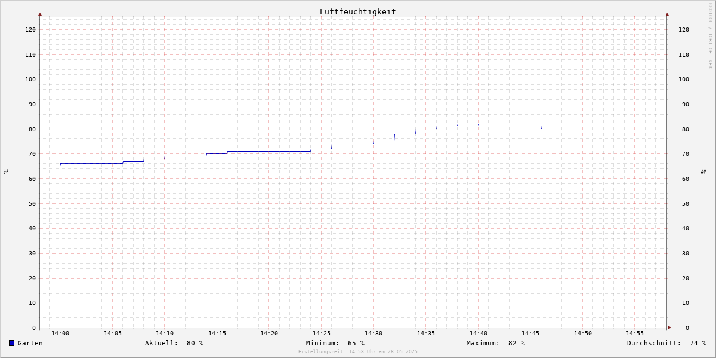The height and width of the screenshot is (358, 716).
Task: Click the 10 label on left axis
Action: click(32, 303)
